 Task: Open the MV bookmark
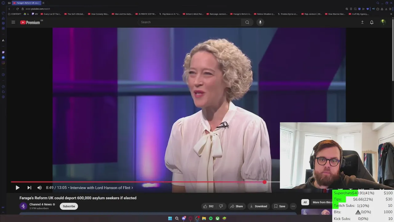pyautogui.click(x=35, y=14)
